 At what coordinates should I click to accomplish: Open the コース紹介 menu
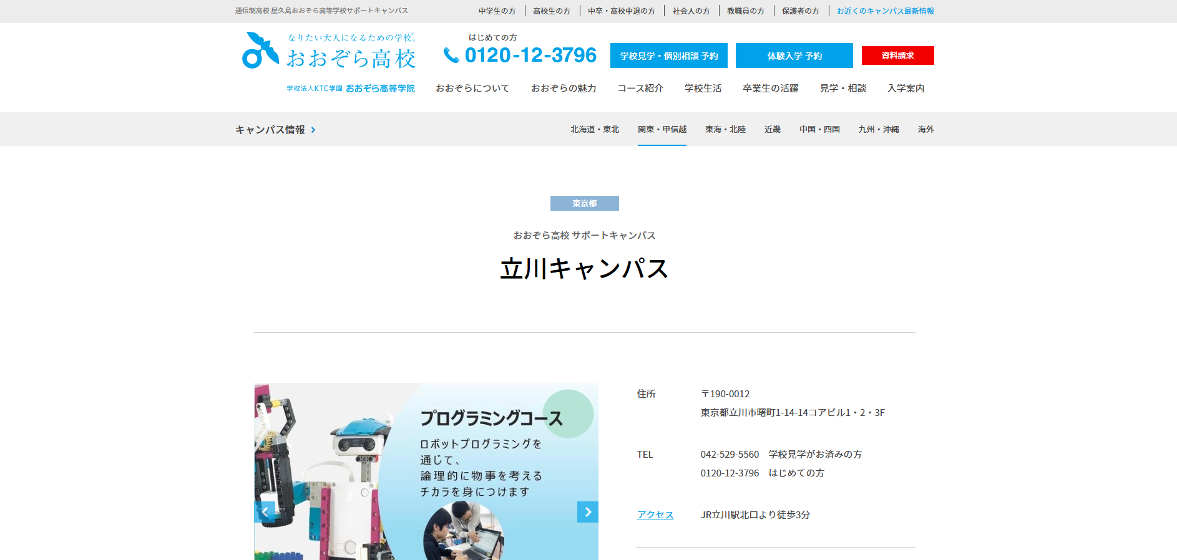(640, 89)
